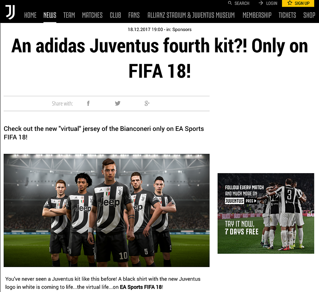Image resolution: width=319 pixels, height=292 pixels.
Task: Click the yellow Sign Up button
Action: coord(298,3)
